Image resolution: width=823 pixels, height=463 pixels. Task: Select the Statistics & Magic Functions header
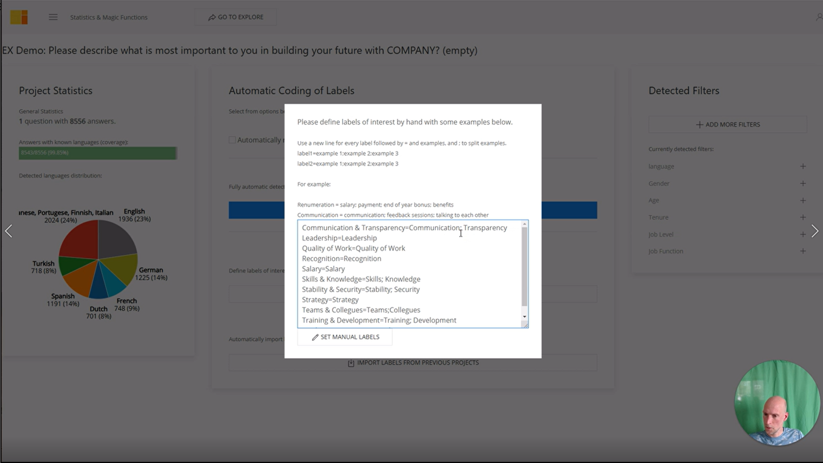[108, 17]
